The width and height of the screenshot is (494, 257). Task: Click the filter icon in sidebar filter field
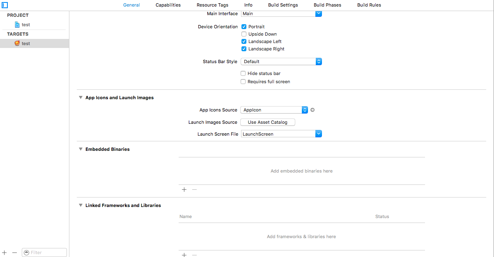[x=27, y=252]
